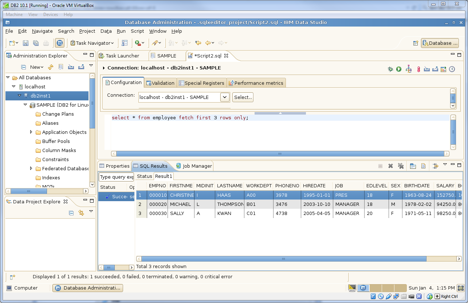Click the clock job schedule icon
This screenshot has width=468, height=303.
(452, 69)
